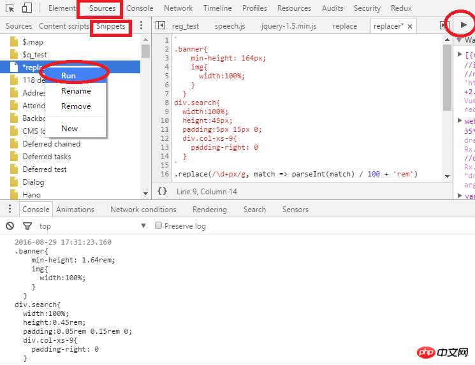This screenshot has width=475, height=365.
Task: Open the Redux panel tab
Action: [401, 8]
